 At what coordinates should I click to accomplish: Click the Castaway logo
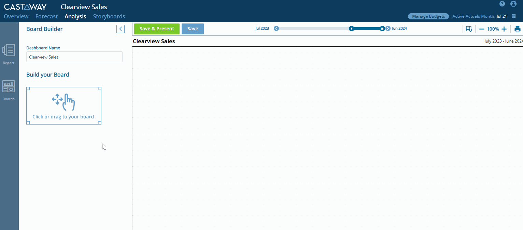pyautogui.click(x=25, y=7)
